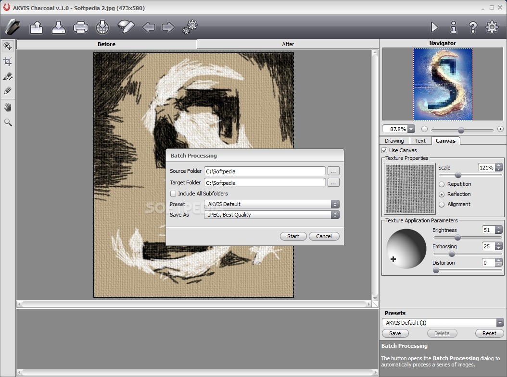The width and height of the screenshot is (507, 377).
Task: Run processing with the Play triangle icon
Action: [434, 27]
